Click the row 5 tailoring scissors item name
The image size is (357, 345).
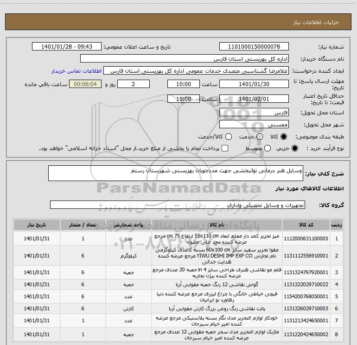click(217, 296)
